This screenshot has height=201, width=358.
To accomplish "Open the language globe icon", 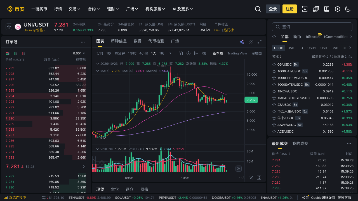I will [x=316, y=9].
